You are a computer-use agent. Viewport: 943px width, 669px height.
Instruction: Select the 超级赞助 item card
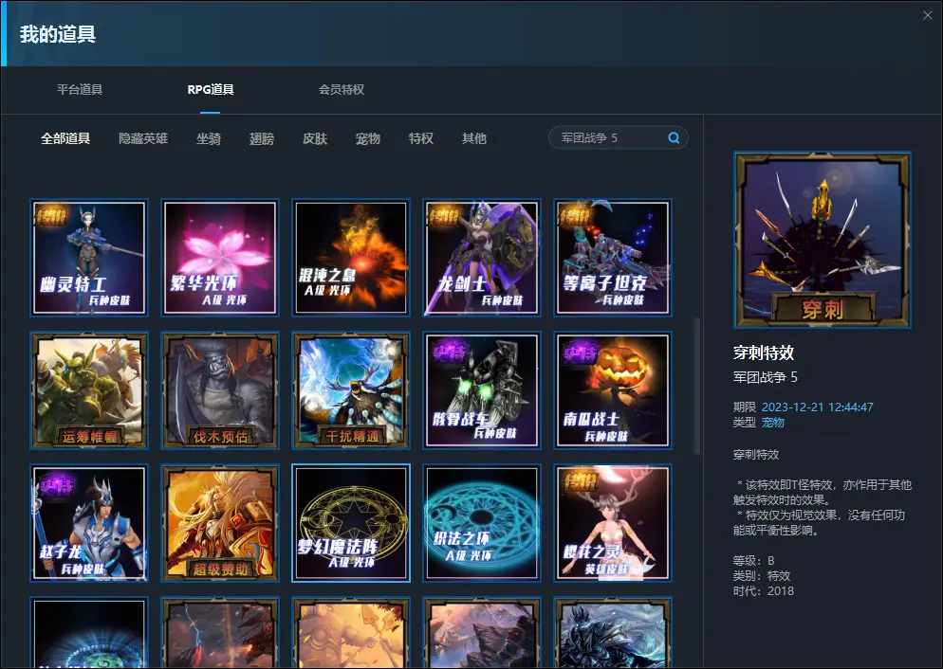click(x=220, y=523)
